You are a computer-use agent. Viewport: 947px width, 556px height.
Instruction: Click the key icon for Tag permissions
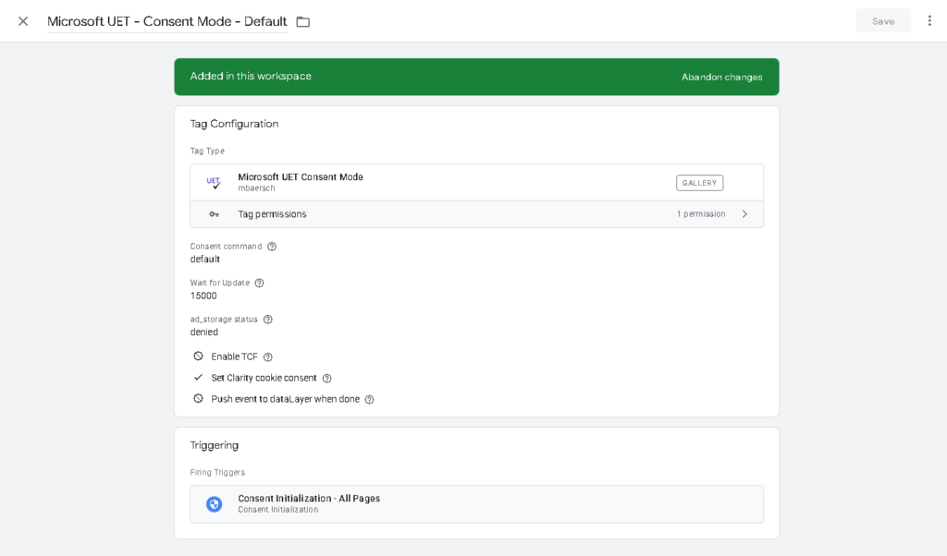(214, 214)
